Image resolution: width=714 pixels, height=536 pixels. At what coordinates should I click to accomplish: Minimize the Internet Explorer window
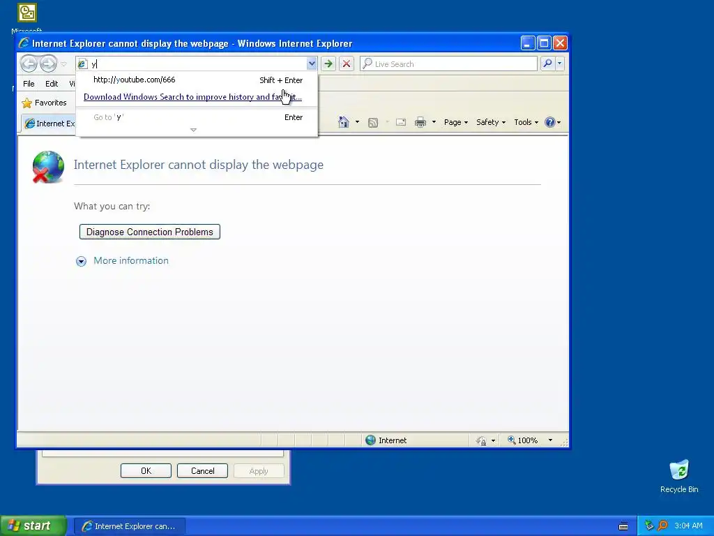(527, 43)
